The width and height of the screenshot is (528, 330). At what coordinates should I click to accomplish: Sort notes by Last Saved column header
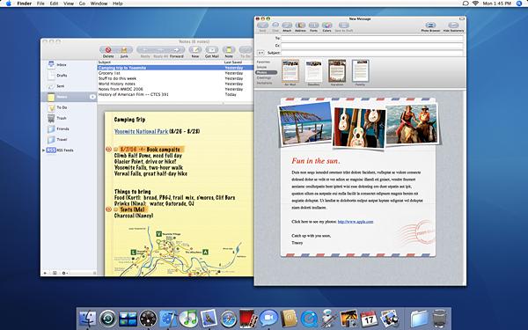238,62
